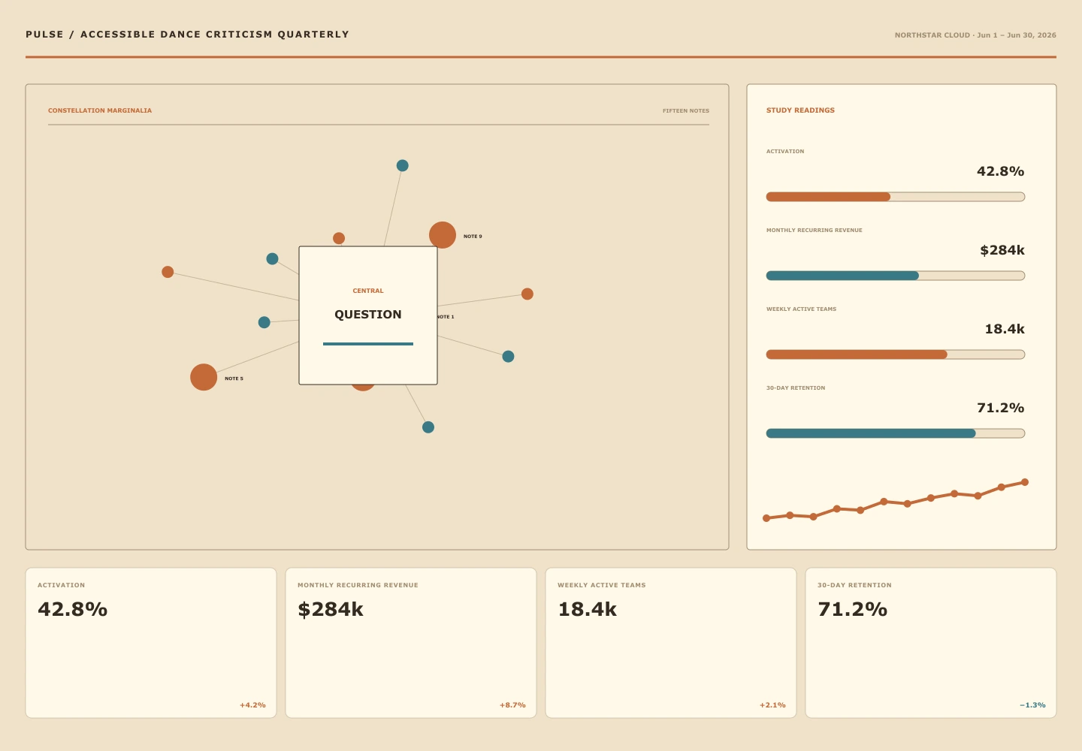Click the +4.2% change value
The image size is (1082, 751).
(252, 705)
